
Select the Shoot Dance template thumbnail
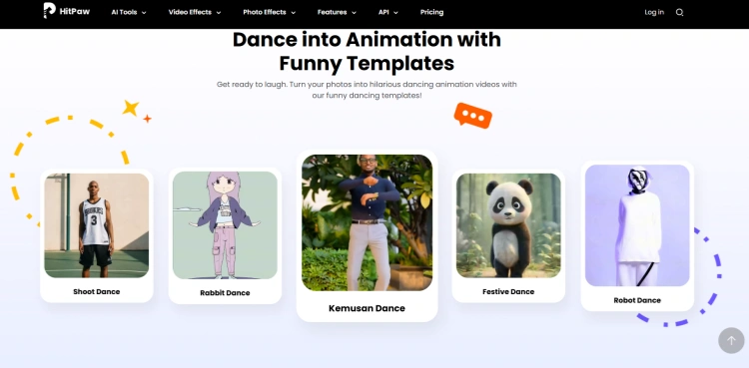(97, 225)
